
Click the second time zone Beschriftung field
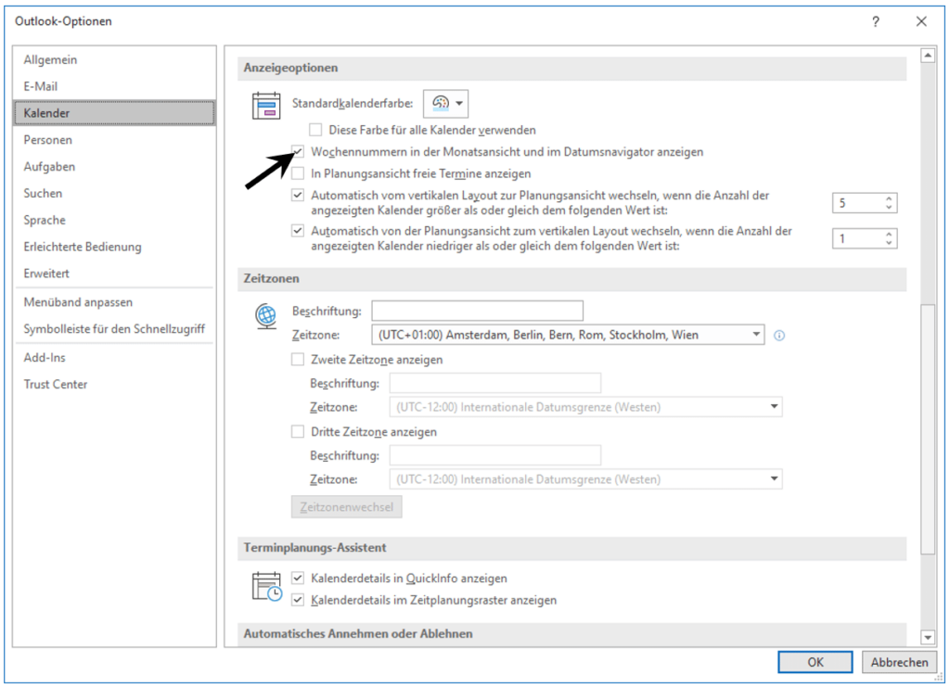click(x=495, y=383)
